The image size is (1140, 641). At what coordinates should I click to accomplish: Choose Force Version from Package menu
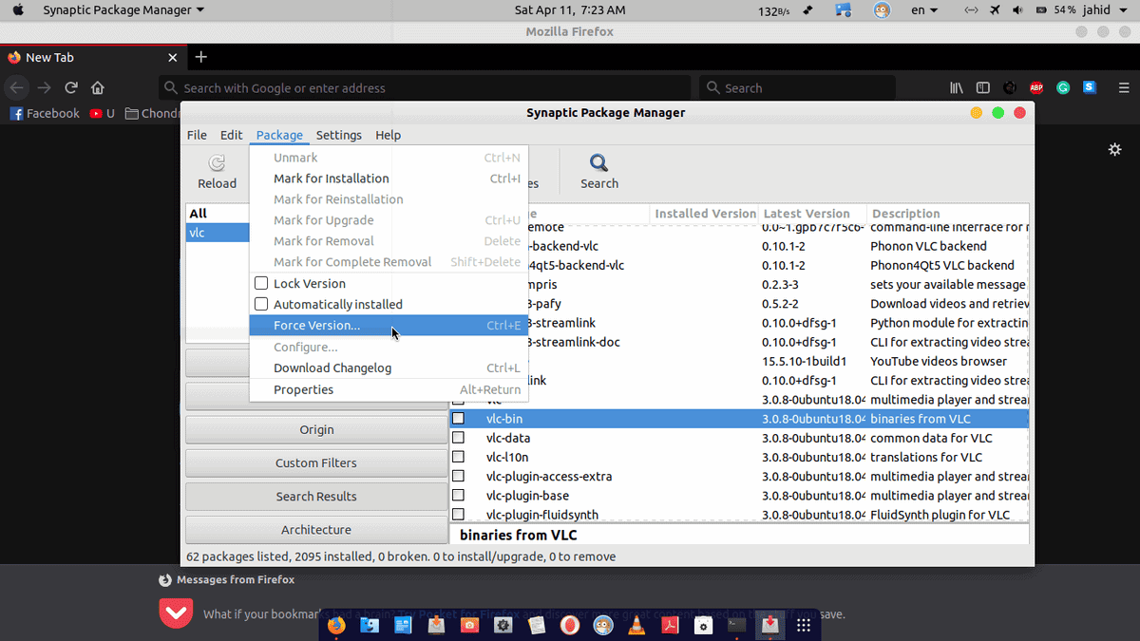(389, 325)
